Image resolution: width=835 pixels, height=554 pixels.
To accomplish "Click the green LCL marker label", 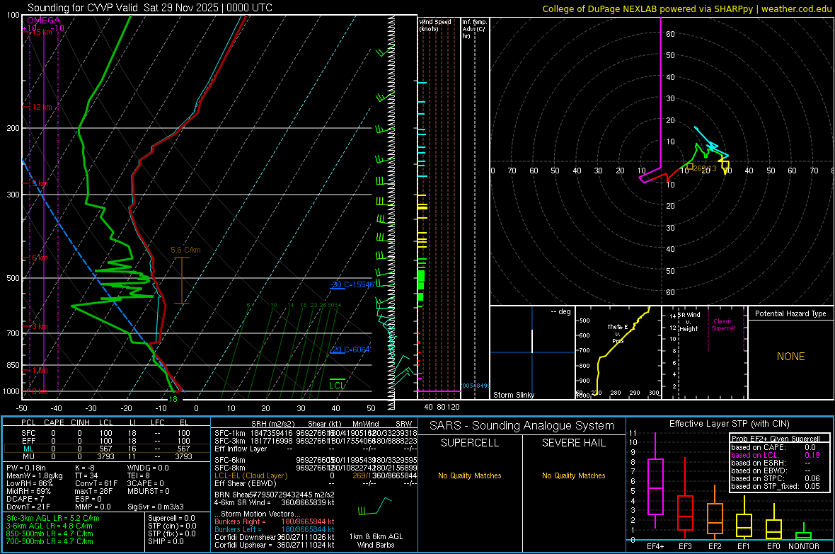I will click(x=337, y=385).
